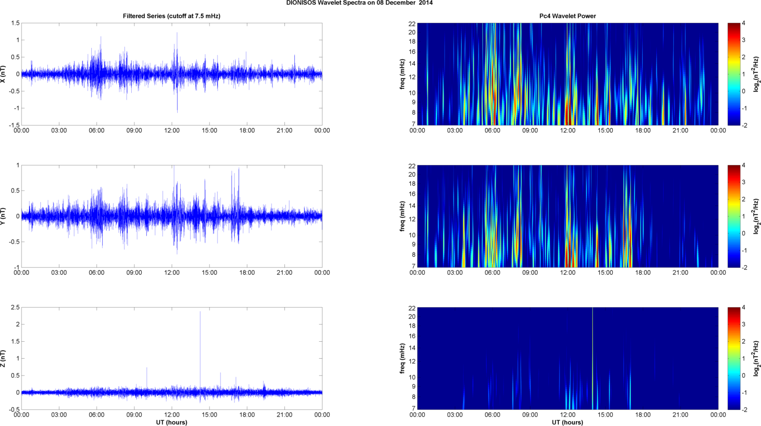761x426 pixels.
Task: Click the DIONISOS Wavelet Spectra figure title
Action: (x=359, y=3)
